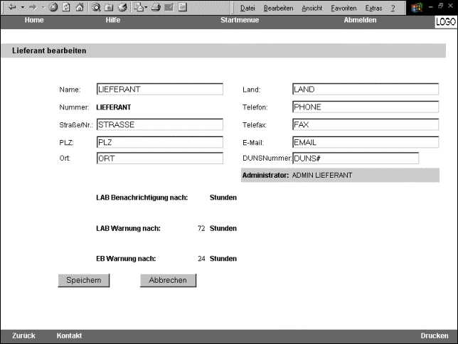458x344 pixels.
Task: Click the bold LIEFERANT number value
Action: tap(114, 107)
